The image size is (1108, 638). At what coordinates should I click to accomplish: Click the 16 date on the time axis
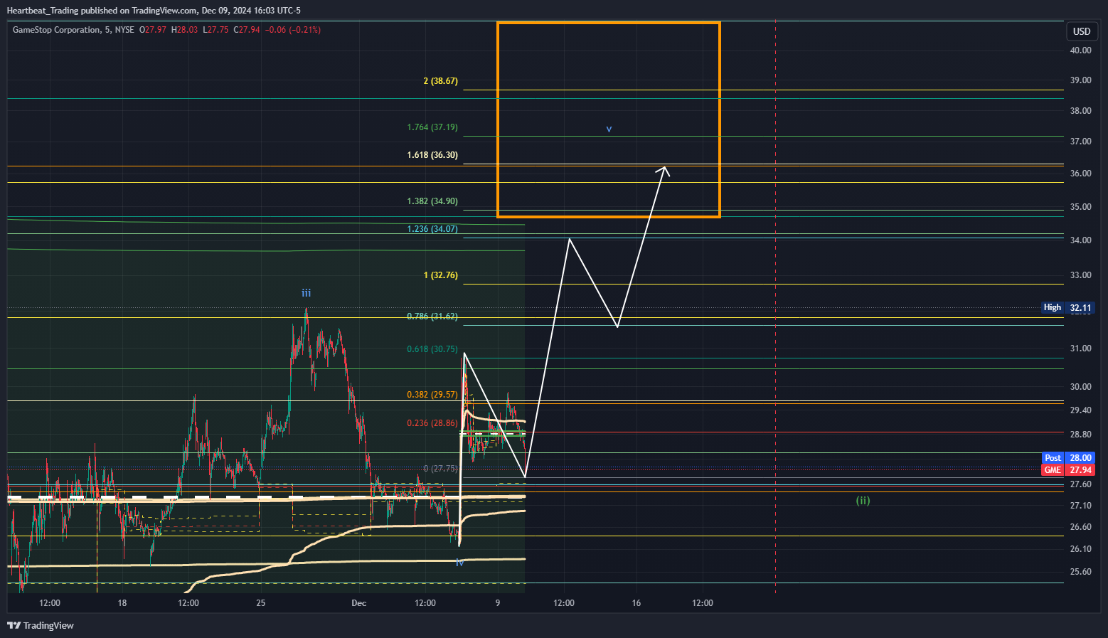point(636,603)
